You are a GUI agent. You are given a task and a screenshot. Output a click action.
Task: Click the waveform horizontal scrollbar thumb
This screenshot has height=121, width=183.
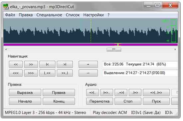114,49
